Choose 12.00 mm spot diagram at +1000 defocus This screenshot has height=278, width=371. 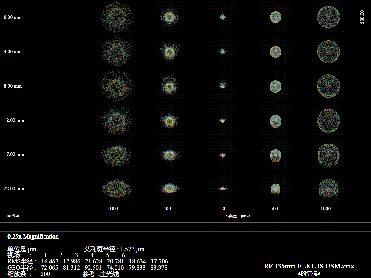click(328, 120)
